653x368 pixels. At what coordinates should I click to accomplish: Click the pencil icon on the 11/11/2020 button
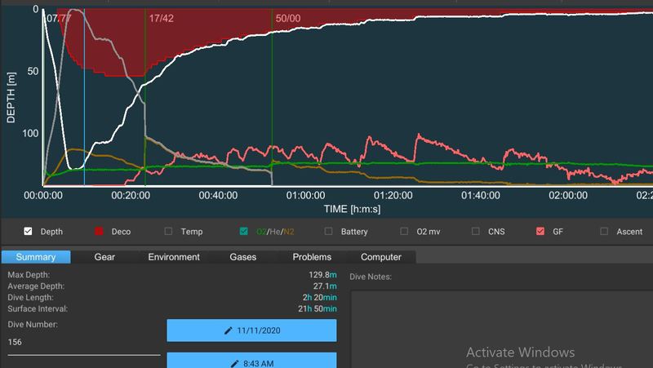click(229, 330)
